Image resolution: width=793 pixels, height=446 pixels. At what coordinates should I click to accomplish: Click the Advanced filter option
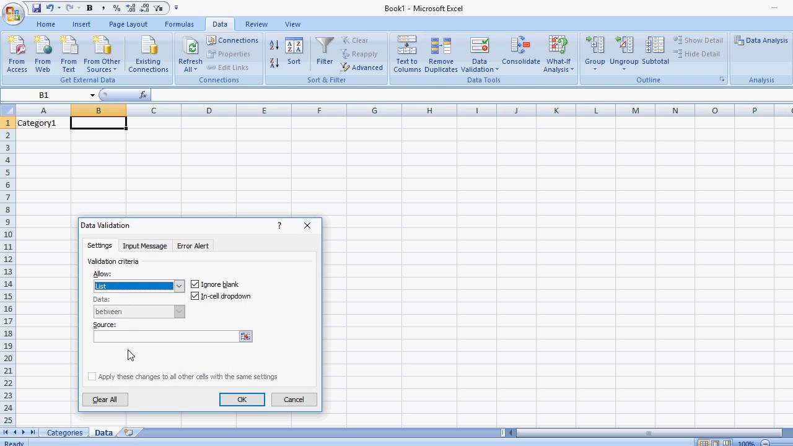point(362,68)
